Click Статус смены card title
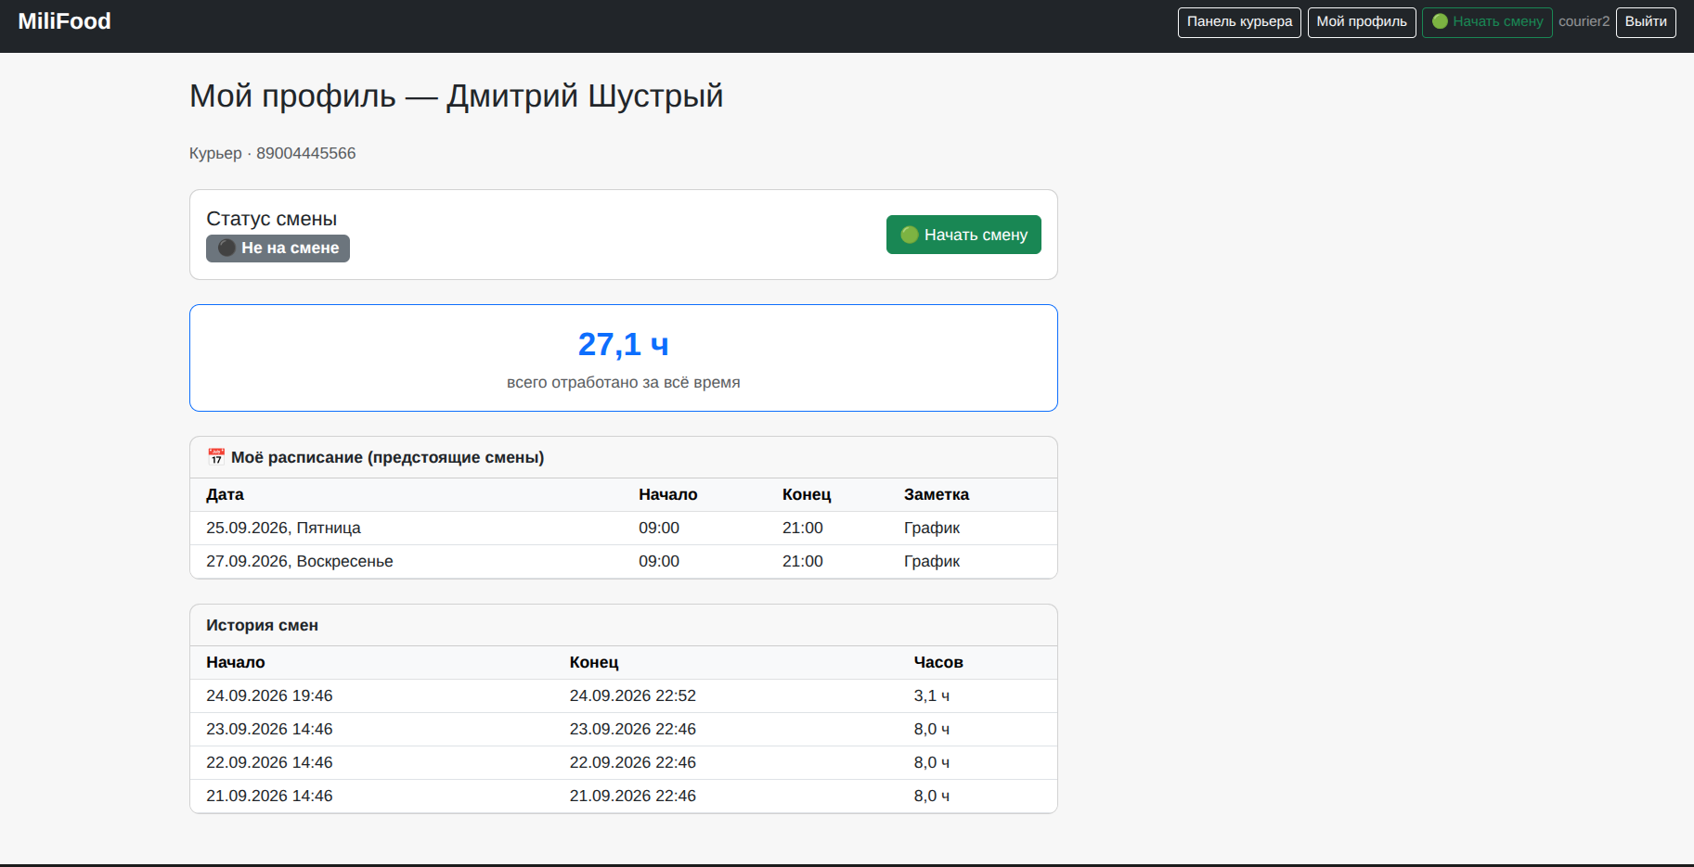The image size is (1694, 867). [271, 219]
